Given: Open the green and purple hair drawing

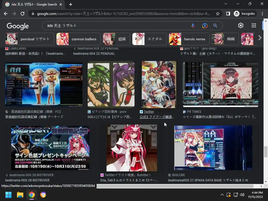Looking at the screenshot, I should click(111, 85).
